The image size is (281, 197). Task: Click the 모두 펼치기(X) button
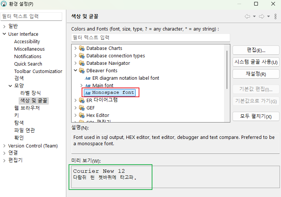point(256,117)
